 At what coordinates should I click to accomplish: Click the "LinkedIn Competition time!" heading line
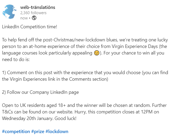click(x=29, y=27)
